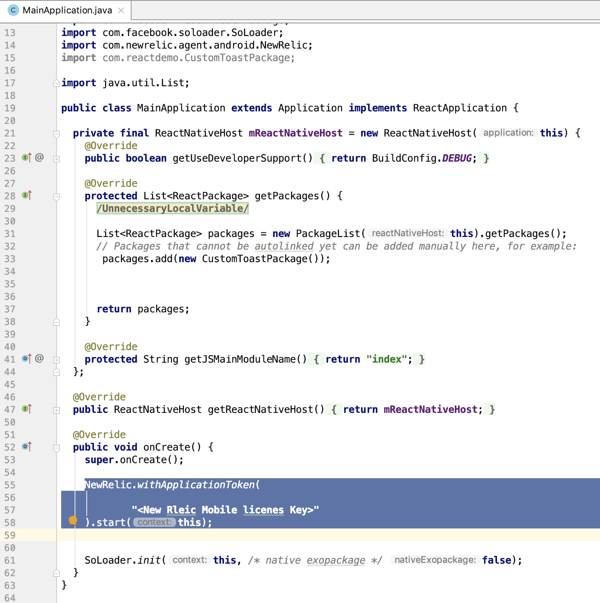This screenshot has width=600, height=603.
Task: Click line number 59 in the gutter
Action: point(10,535)
